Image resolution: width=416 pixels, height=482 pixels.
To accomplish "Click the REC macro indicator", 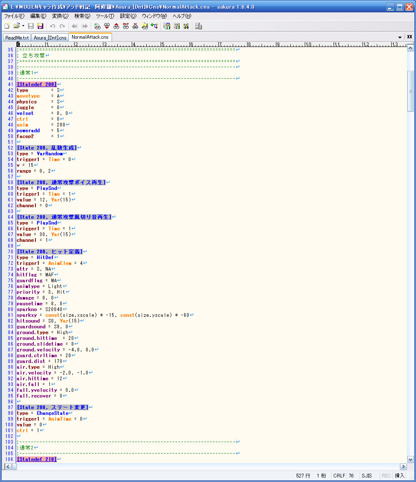I will pos(386,475).
